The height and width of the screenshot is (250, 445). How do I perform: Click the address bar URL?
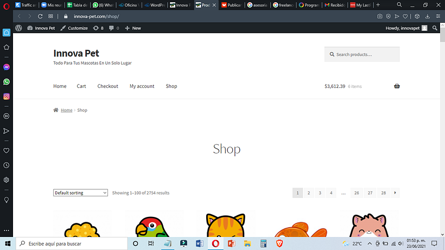(x=97, y=16)
